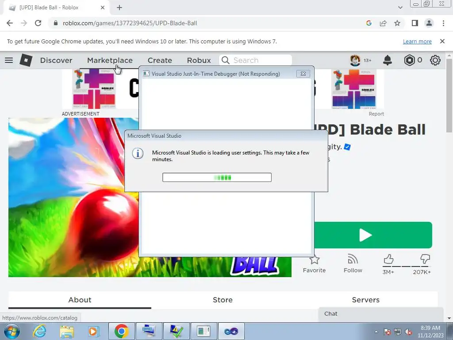Reload the Roblox page

point(38,23)
